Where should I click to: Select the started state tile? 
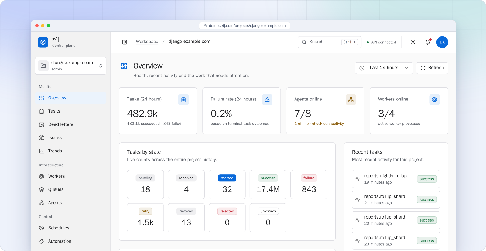point(227,185)
